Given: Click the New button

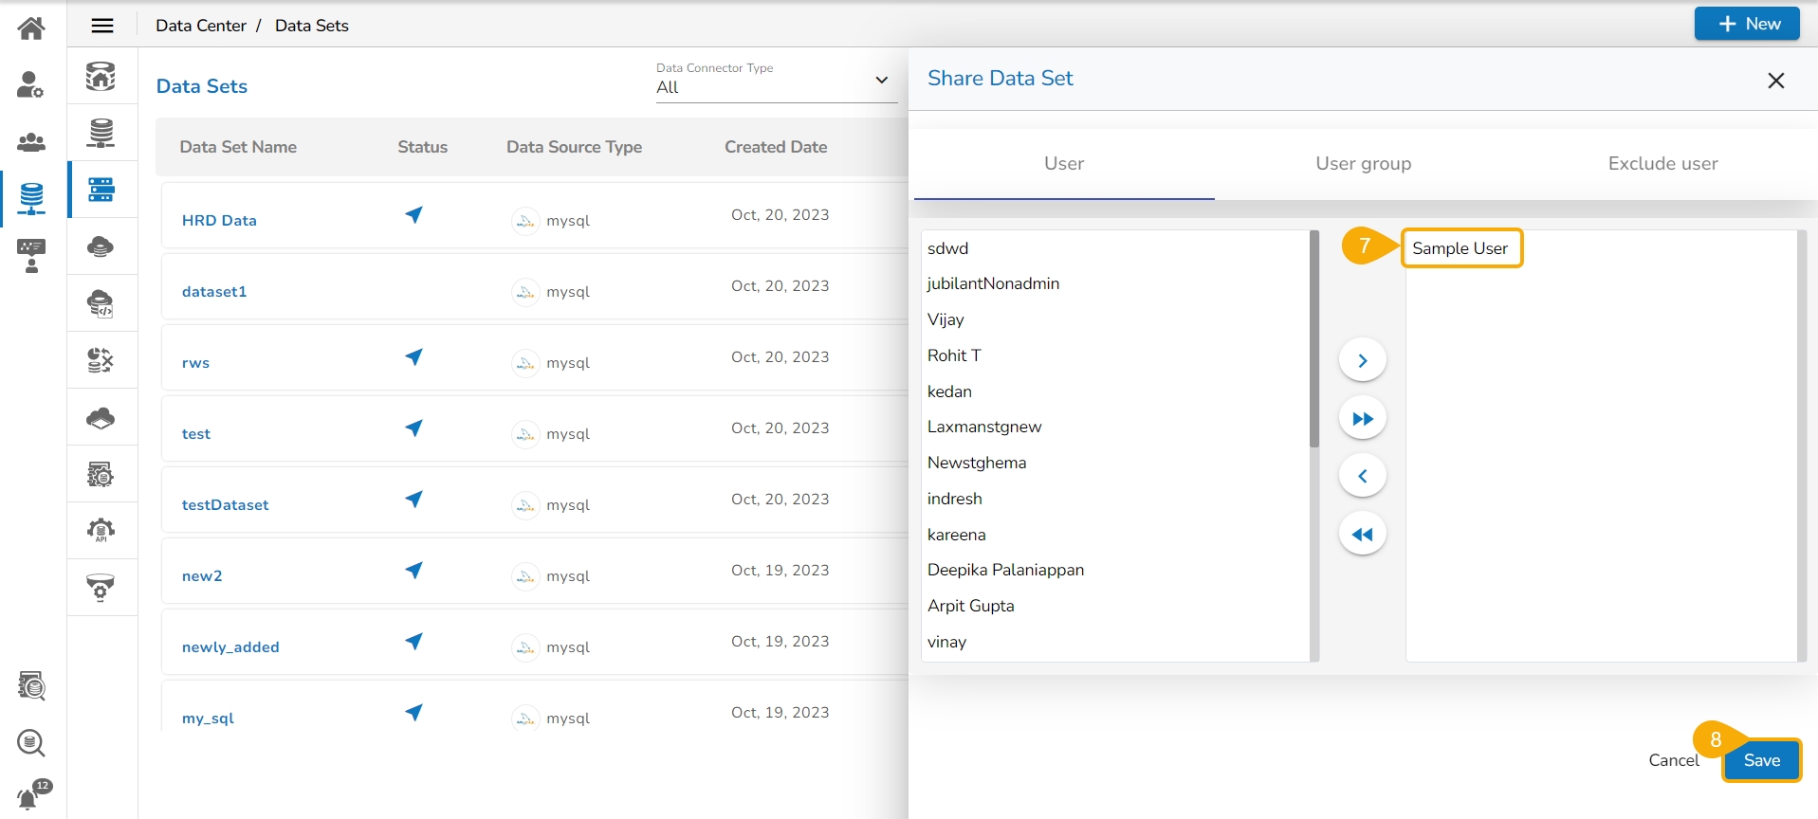Looking at the screenshot, I should [1746, 24].
